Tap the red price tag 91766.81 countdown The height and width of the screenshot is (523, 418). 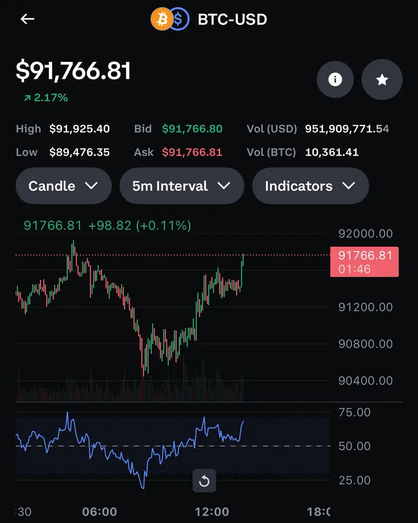[364, 261]
